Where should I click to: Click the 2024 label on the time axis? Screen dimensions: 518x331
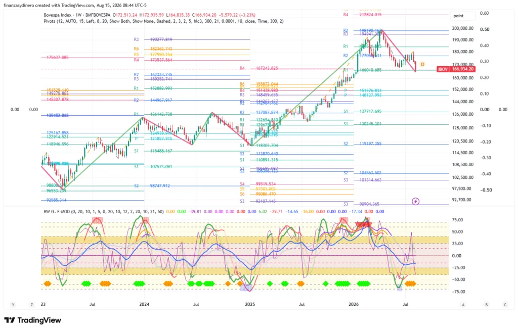144,304
